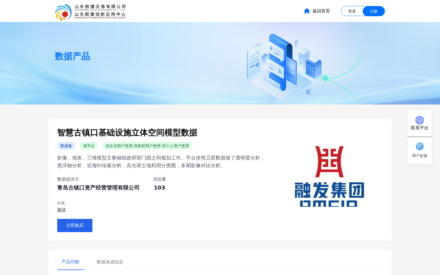The width and height of the screenshot is (440, 275).
Task: Click the home icon beside 返回首页
Action: [x=307, y=11]
